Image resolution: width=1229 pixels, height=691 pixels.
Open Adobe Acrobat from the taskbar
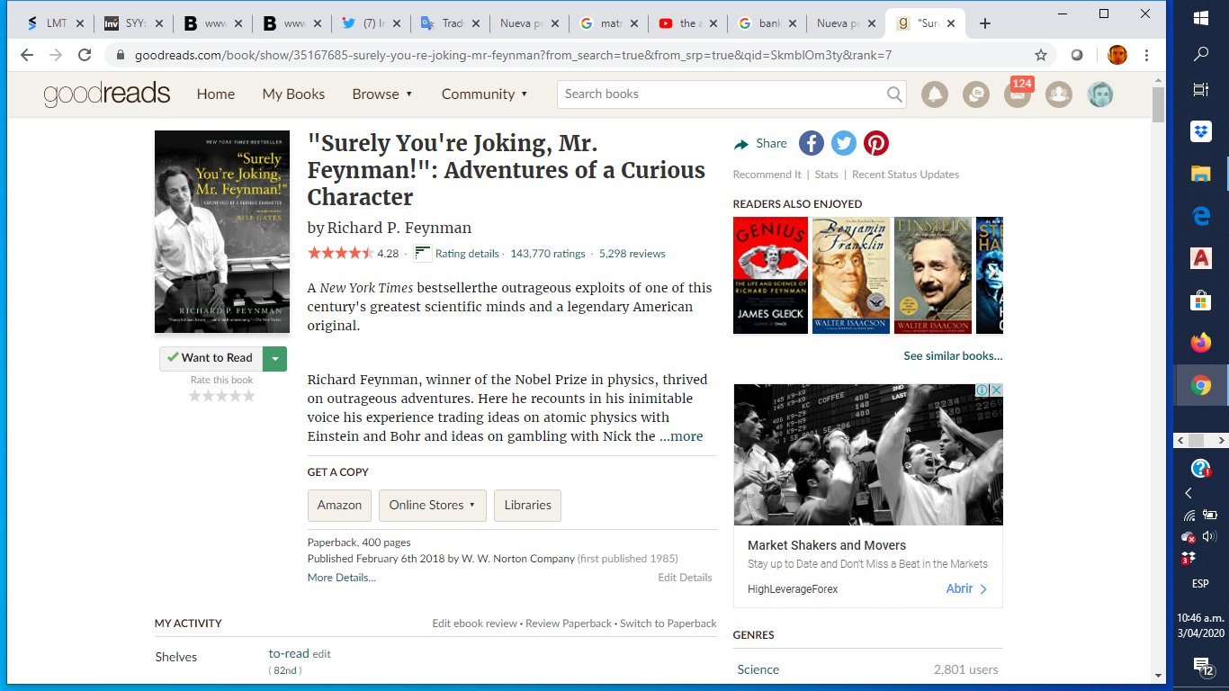click(1201, 258)
